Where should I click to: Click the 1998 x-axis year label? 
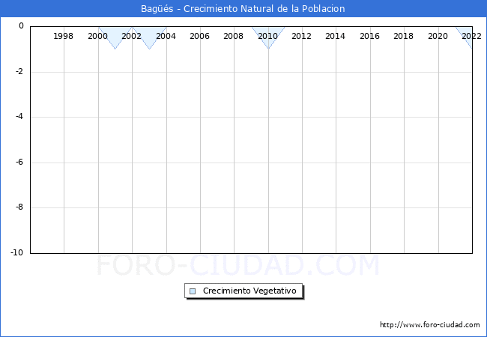[64, 36]
